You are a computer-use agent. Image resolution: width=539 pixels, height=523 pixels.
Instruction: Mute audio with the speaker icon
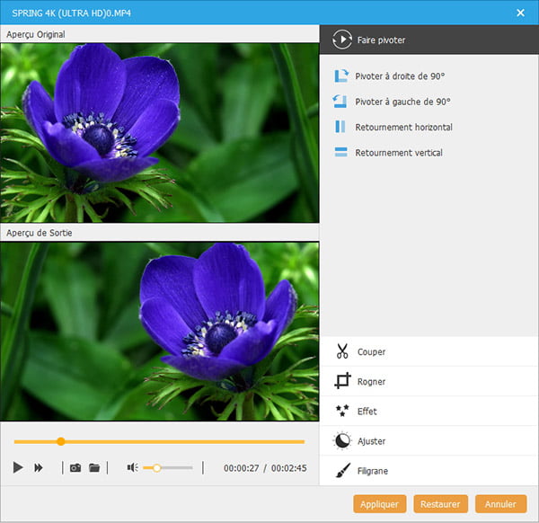pyautogui.click(x=132, y=468)
